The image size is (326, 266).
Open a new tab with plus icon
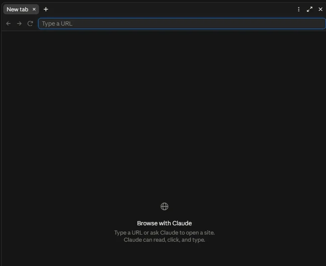coord(46,9)
